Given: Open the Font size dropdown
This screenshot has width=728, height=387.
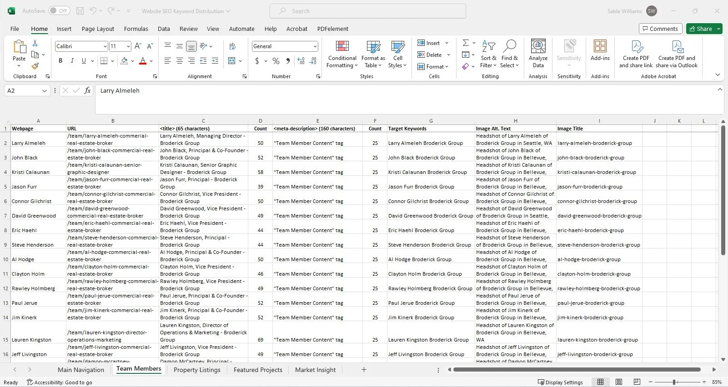Looking at the screenshot, I should 128,46.
